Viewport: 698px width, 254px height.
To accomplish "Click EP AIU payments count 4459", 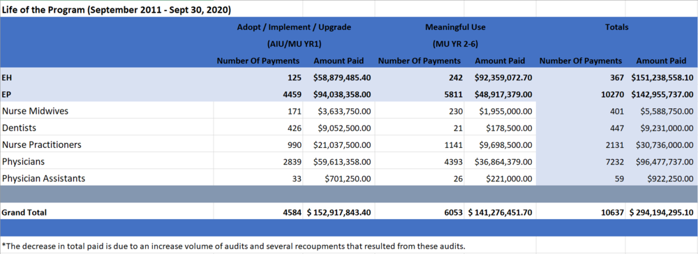I will (292, 95).
